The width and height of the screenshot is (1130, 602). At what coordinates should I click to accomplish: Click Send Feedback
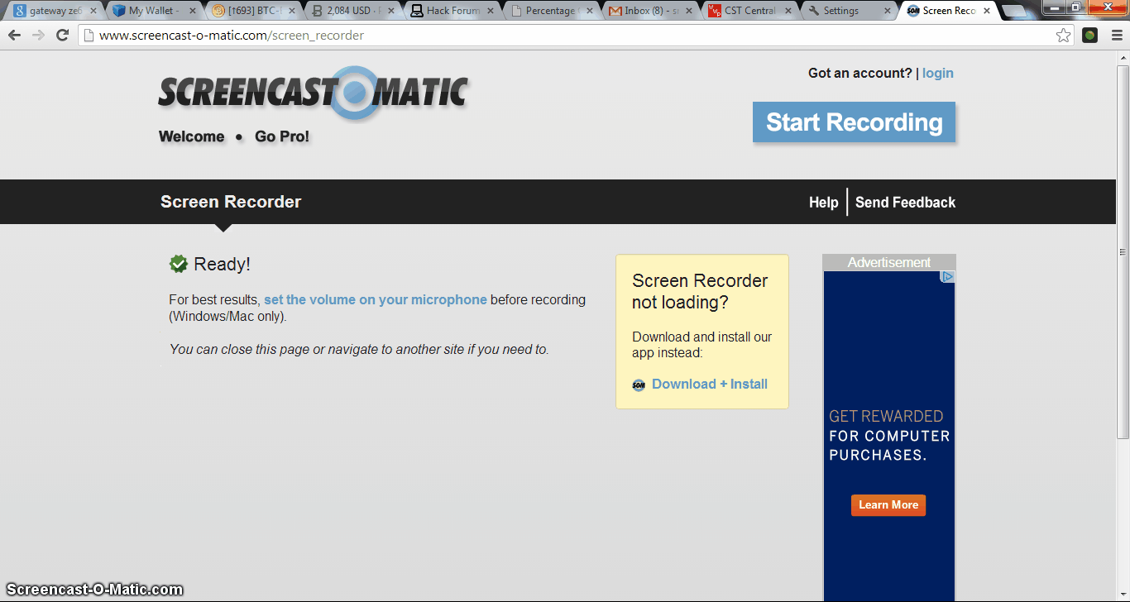coord(905,203)
